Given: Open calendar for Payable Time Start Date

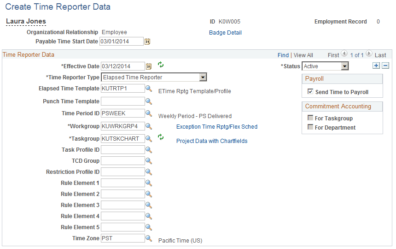Looking at the screenshot, I should click(x=147, y=41).
